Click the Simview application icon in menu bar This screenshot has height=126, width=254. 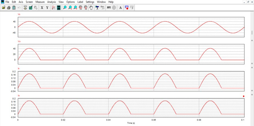[2, 2]
